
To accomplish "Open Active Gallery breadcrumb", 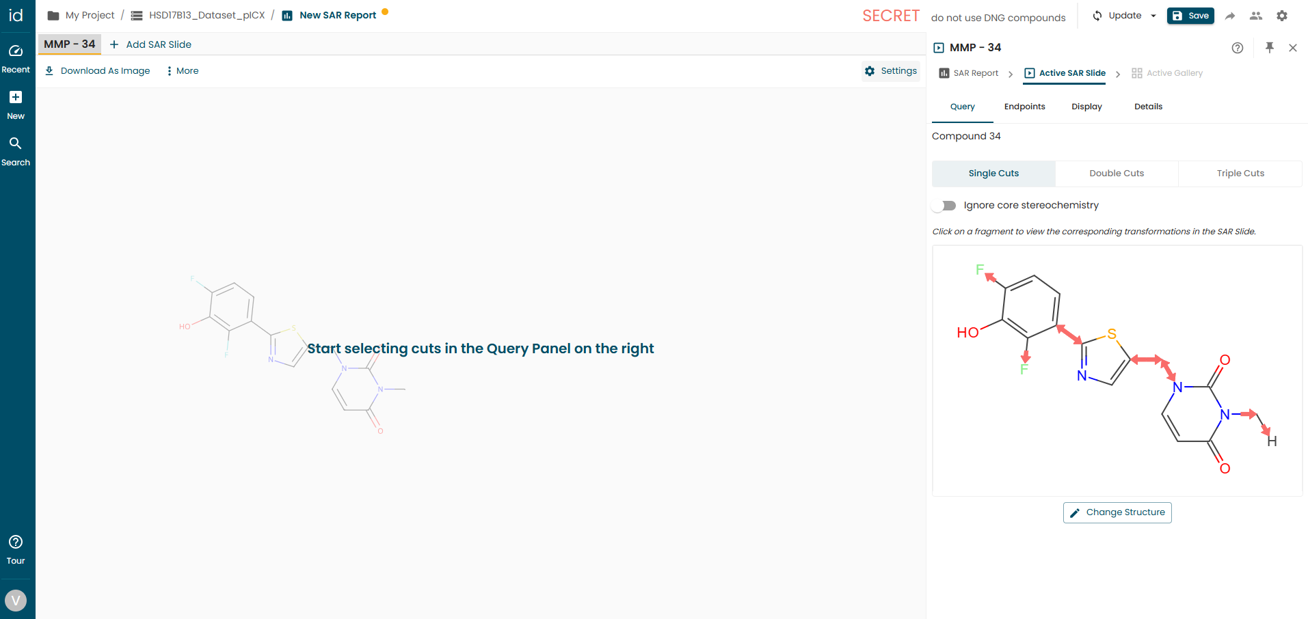I will tap(1167, 73).
